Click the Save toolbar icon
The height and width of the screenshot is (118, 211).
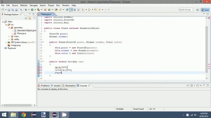(x=9, y=10)
